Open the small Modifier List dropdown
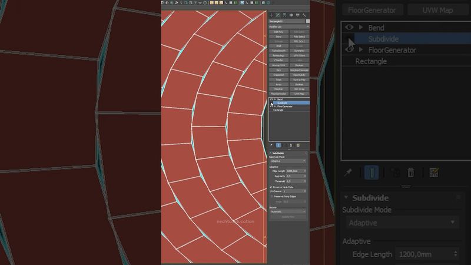The height and width of the screenshot is (265, 471). 289,26
